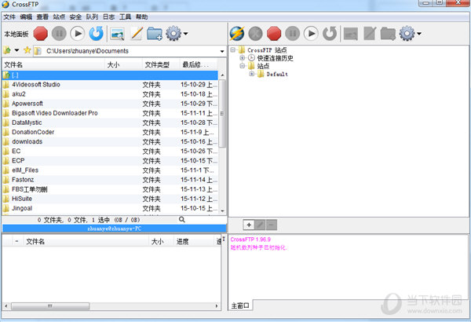Sort by the 文件名 column header
The width and height of the screenshot is (471, 322).
pyautogui.click(x=53, y=64)
